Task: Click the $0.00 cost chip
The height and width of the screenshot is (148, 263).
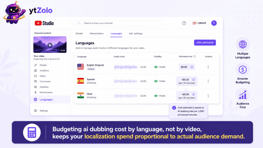Action: [x=187, y=67]
